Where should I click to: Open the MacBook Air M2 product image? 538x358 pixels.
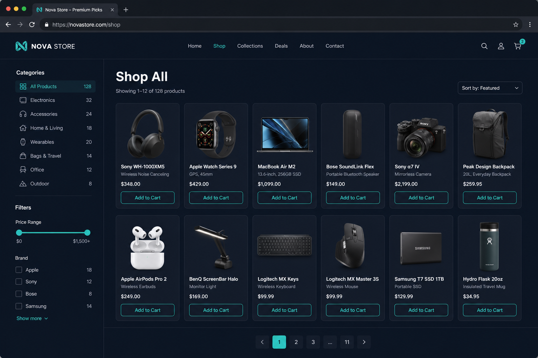click(x=284, y=135)
